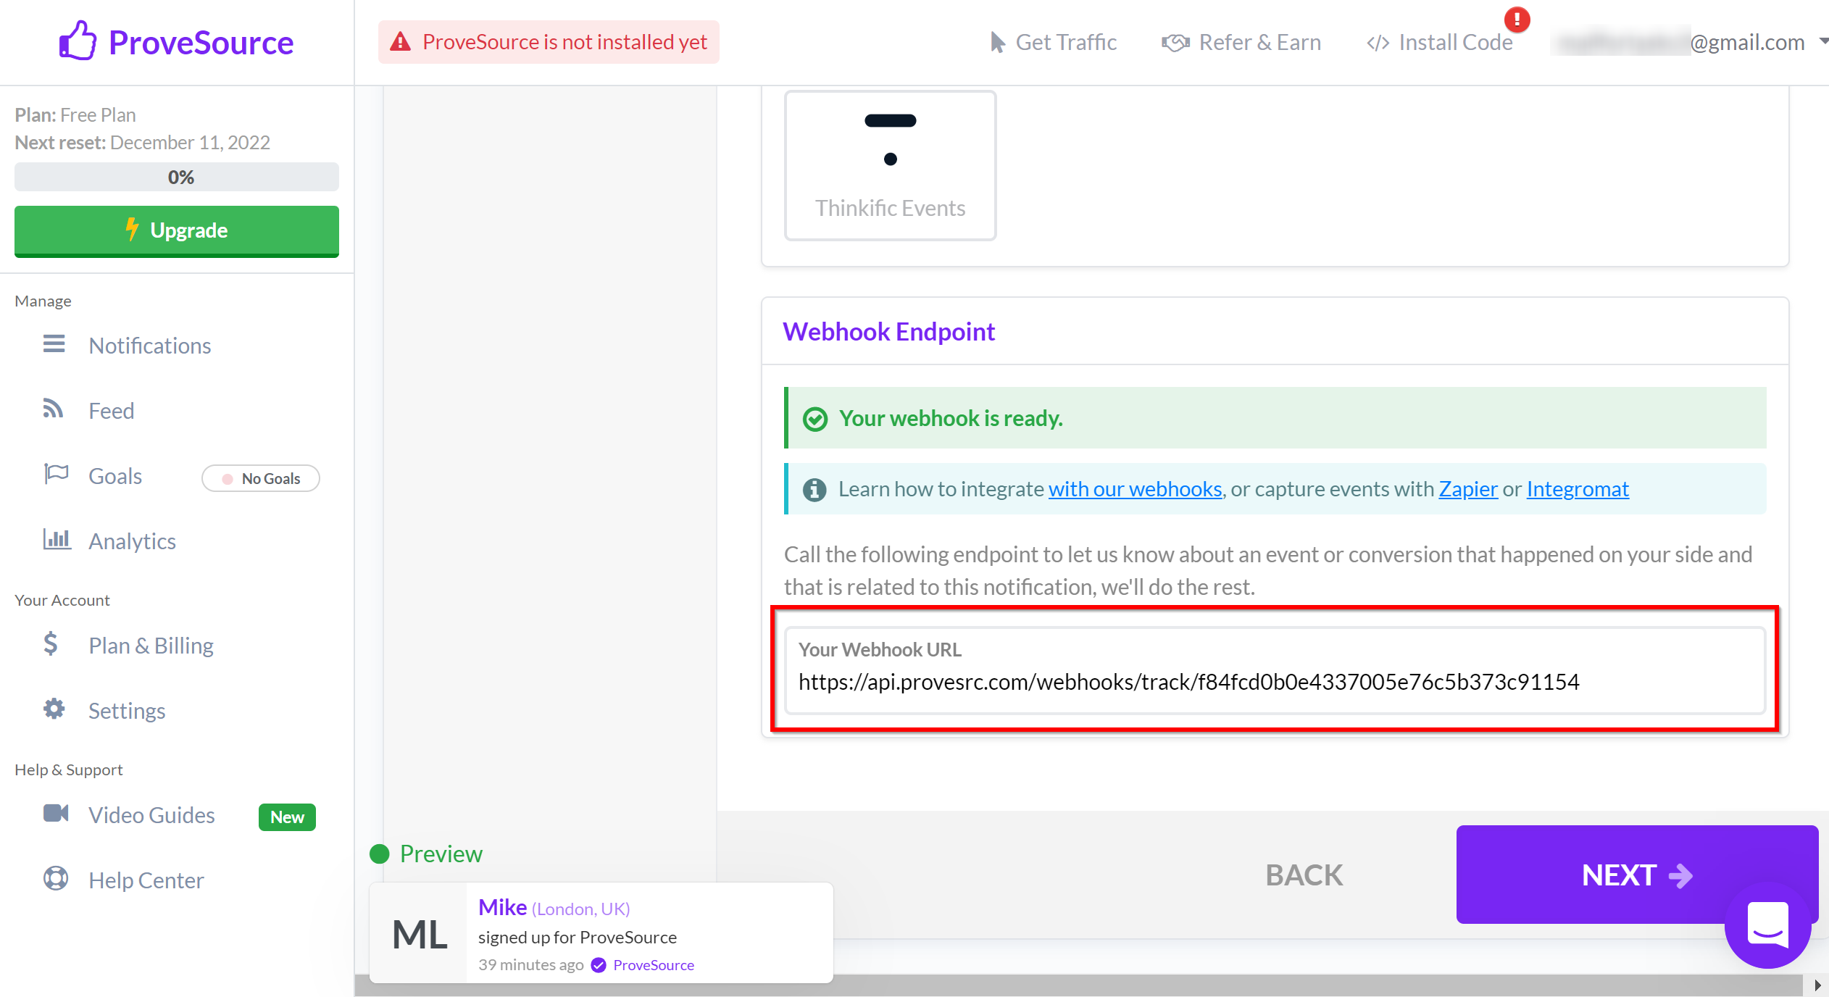Click the Settings gear icon
The image size is (1829, 997).
pos(55,709)
